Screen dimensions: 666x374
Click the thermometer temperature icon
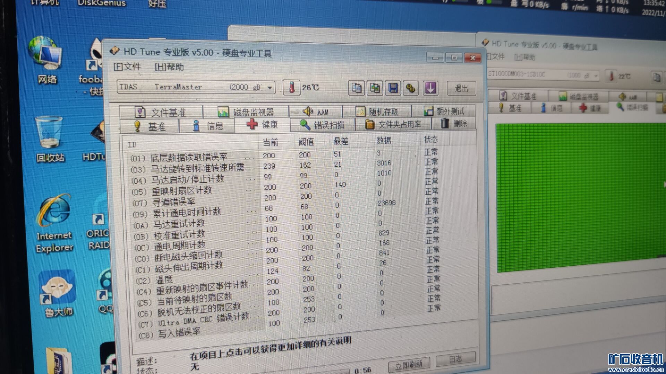(x=291, y=87)
